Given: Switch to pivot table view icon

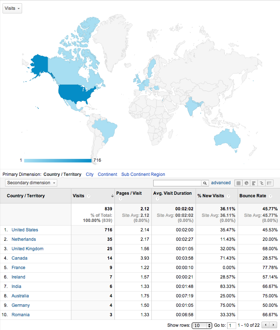Looking at the screenshot, I should pos(269,183).
